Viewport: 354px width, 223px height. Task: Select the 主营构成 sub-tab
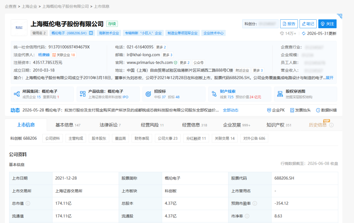coord(76,138)
